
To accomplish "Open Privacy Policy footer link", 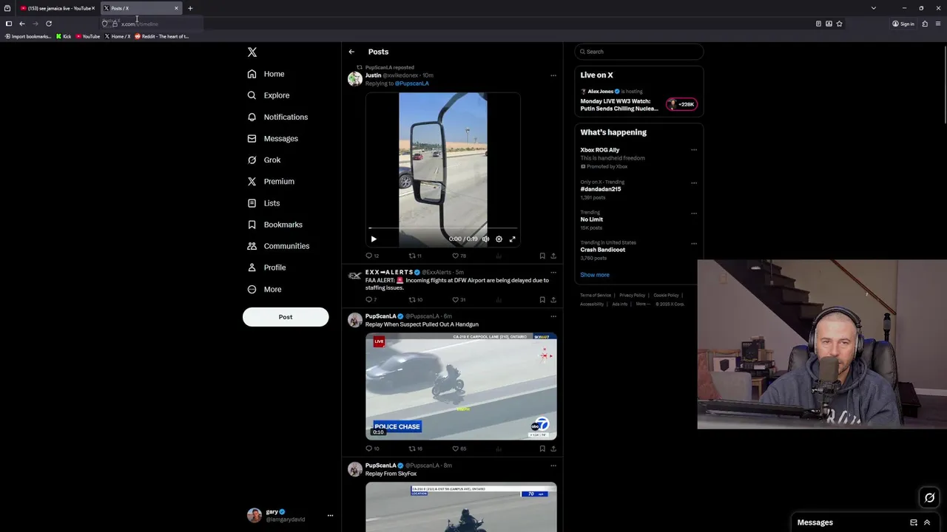I will [633, 296].
